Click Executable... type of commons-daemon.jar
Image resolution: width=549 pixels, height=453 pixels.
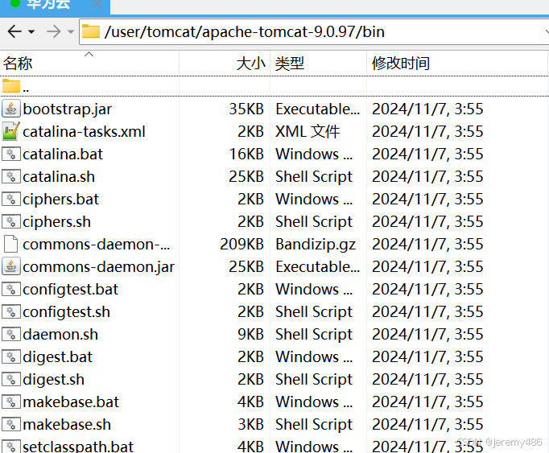coord(317,267)
